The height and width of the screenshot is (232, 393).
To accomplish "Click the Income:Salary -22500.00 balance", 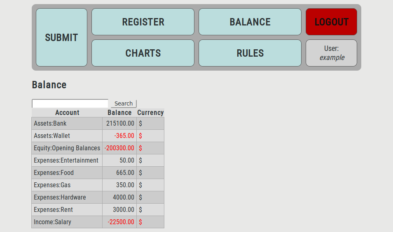I will pyautogui.click(x=121, y=222).
